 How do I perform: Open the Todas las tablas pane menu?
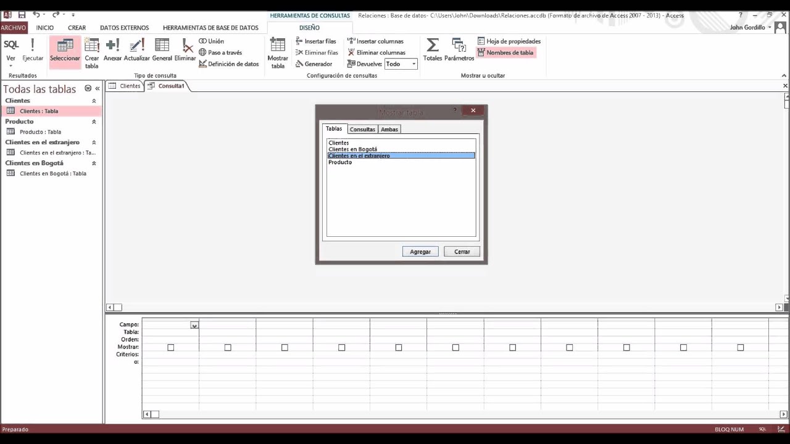(88, 89)
